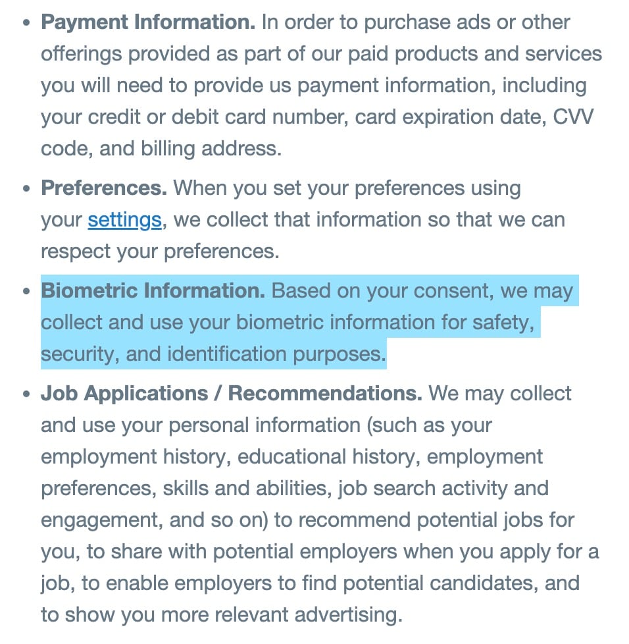Click 'employment history' text
Image resolution: width=629 pixels, height=644 pixels.
coord(136,457)
